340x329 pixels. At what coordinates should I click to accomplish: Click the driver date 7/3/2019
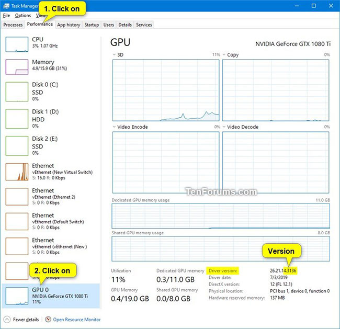[x=279, y=277]
